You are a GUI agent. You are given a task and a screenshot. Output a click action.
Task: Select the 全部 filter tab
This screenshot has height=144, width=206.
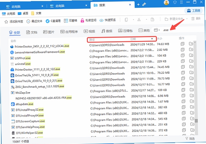coord(15,33)
